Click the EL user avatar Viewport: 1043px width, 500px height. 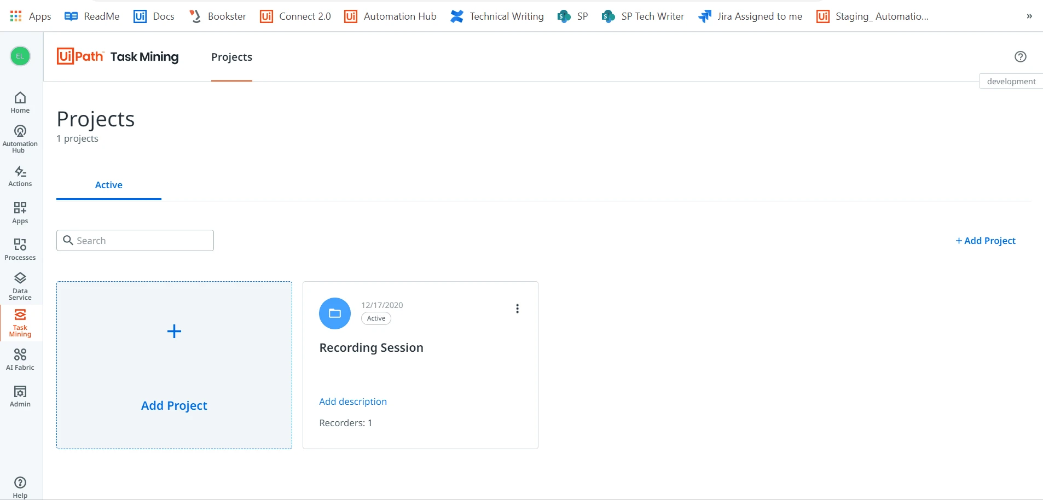(x=20, y=56)
